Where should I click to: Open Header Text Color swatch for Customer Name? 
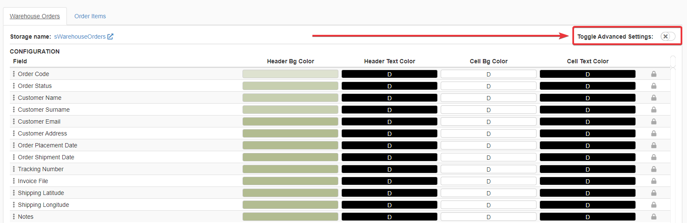(x=389, y=98)
